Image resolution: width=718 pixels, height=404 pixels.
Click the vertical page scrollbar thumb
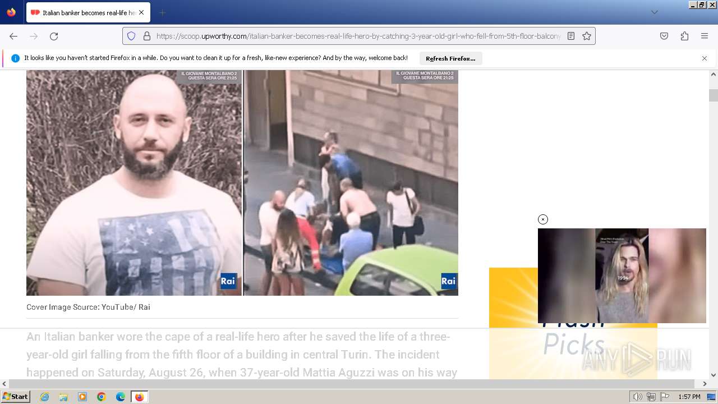714,95
